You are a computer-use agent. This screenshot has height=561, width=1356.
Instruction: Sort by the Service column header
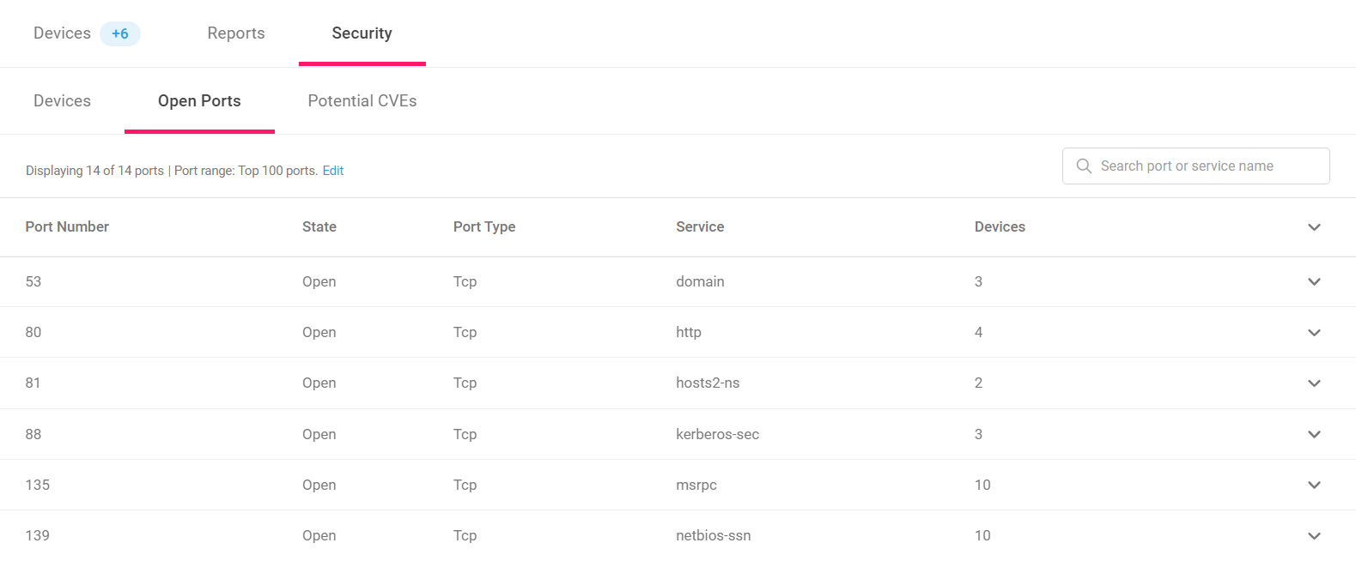click(x=700, y=226)
